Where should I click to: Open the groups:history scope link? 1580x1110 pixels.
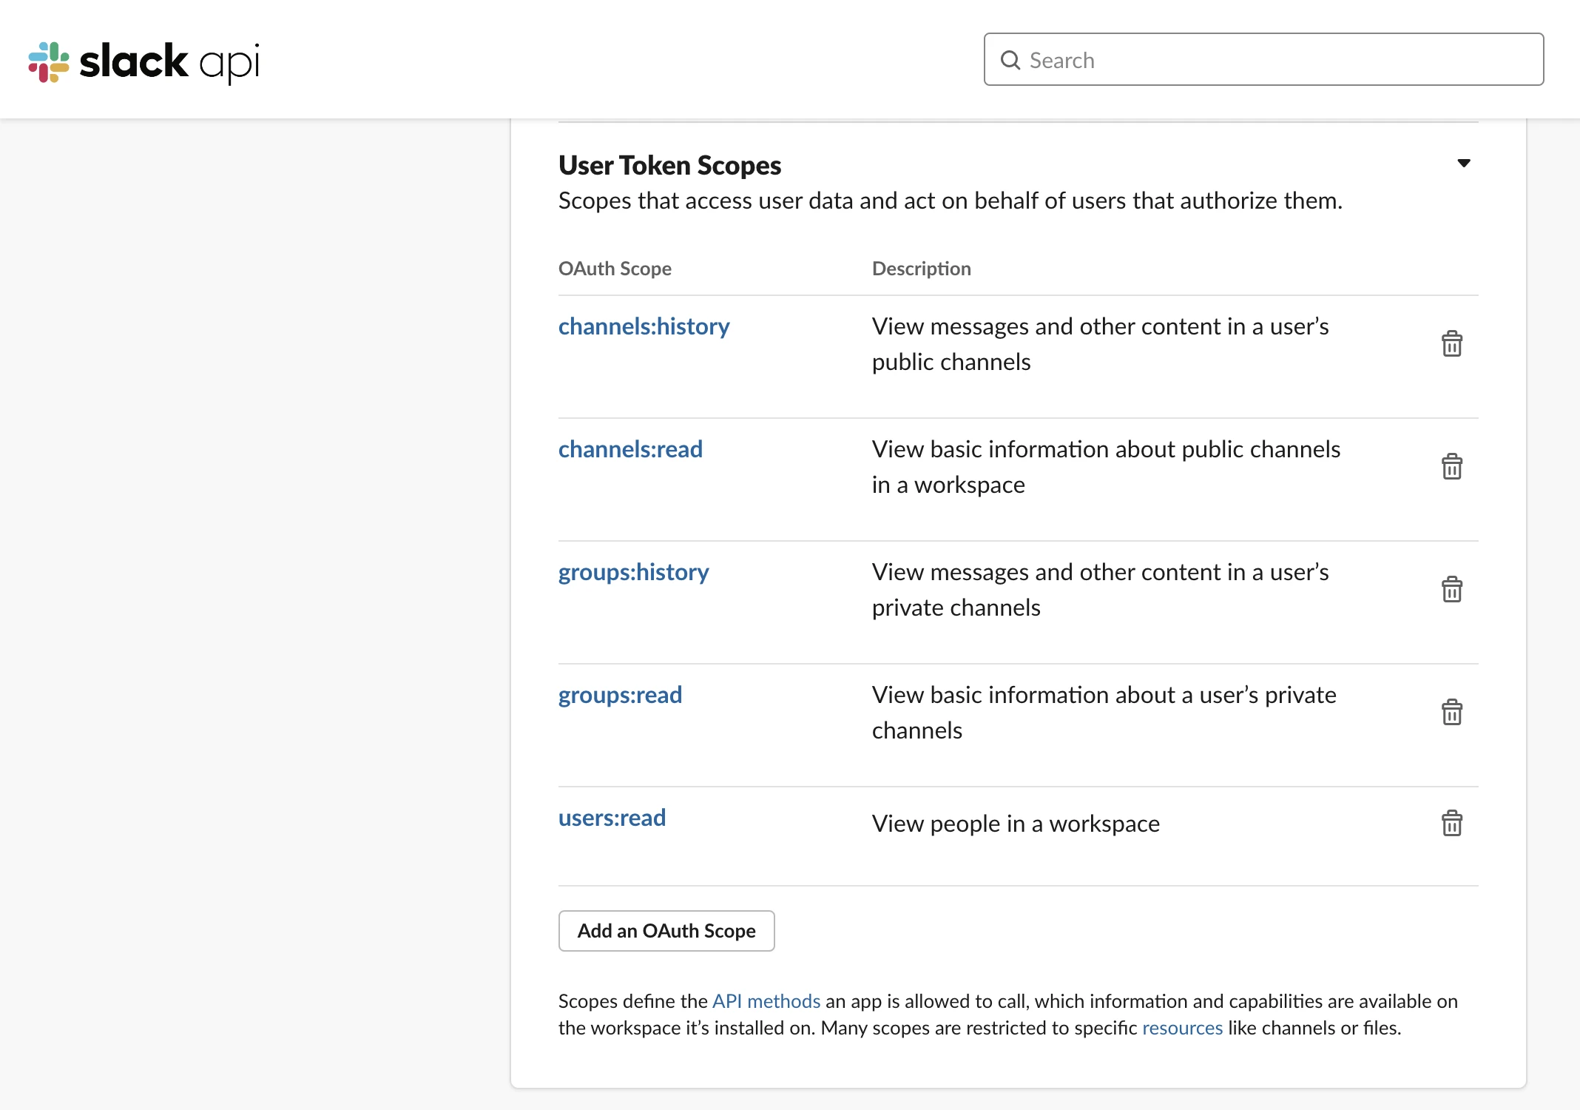click(633, 572)
